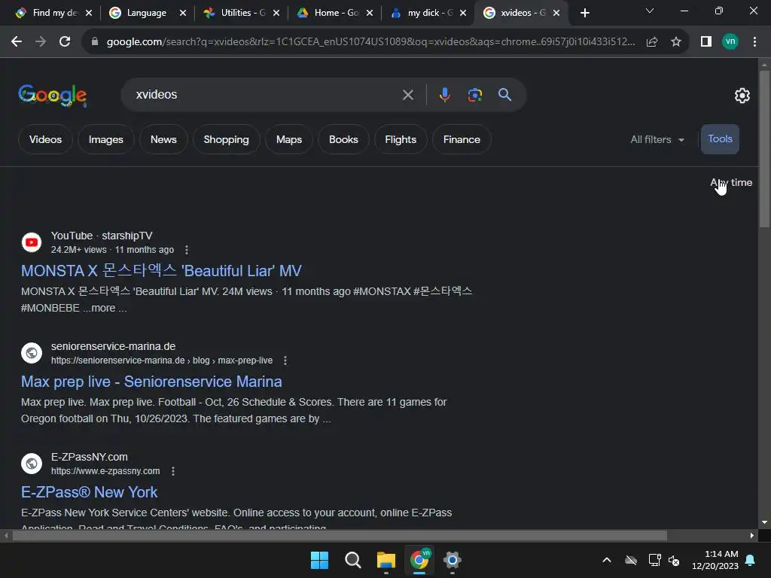Open the taskbar clock showing 1:14 AM
The height and width of the screenshot is (578, 771).
pyautogui.click(x=715, y=560)
